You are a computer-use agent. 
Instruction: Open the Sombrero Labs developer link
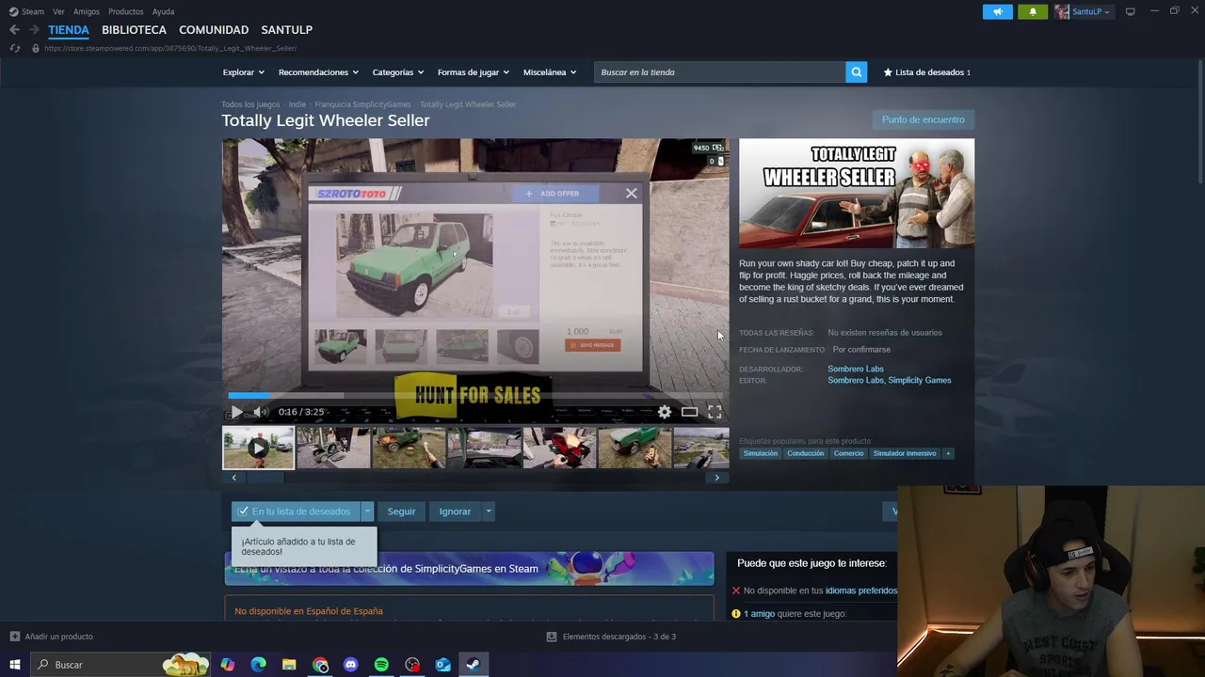856,370
